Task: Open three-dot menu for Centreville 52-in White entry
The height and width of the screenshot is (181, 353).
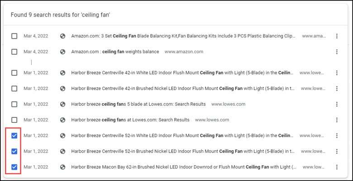Action: (x=337, y=136)
